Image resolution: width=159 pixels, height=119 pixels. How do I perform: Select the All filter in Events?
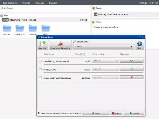(x=95, y=14)
